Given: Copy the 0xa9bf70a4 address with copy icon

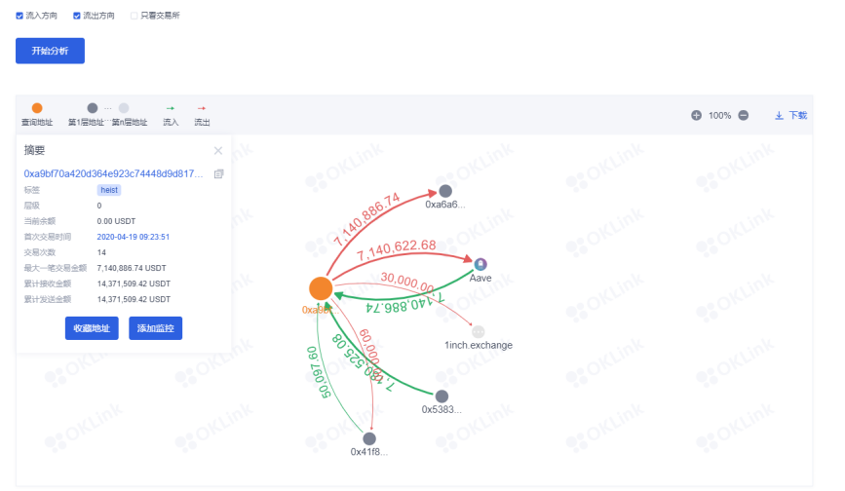Looking at the screenshot, I should click(x=218, y=173).
